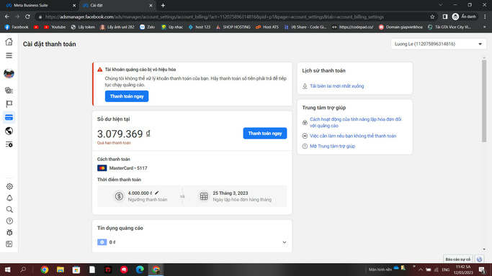
Task: Open Microsoft Store from the taskbar
Action: [76, 270]
